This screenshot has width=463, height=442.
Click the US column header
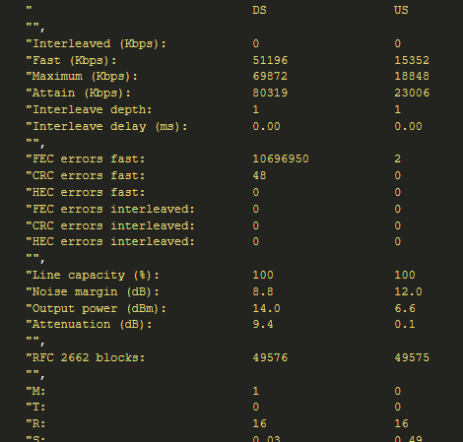401,10
